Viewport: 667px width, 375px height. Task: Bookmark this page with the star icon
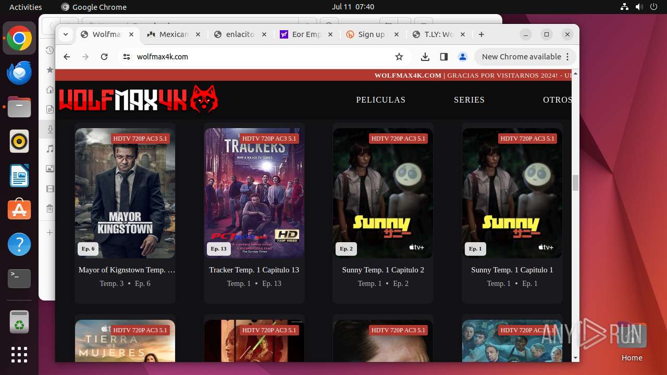pos(399,57)
